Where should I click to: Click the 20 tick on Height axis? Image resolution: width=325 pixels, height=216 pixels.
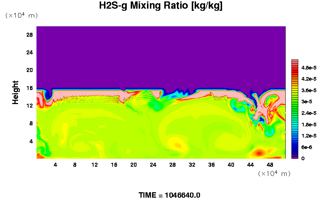point(30,70)
